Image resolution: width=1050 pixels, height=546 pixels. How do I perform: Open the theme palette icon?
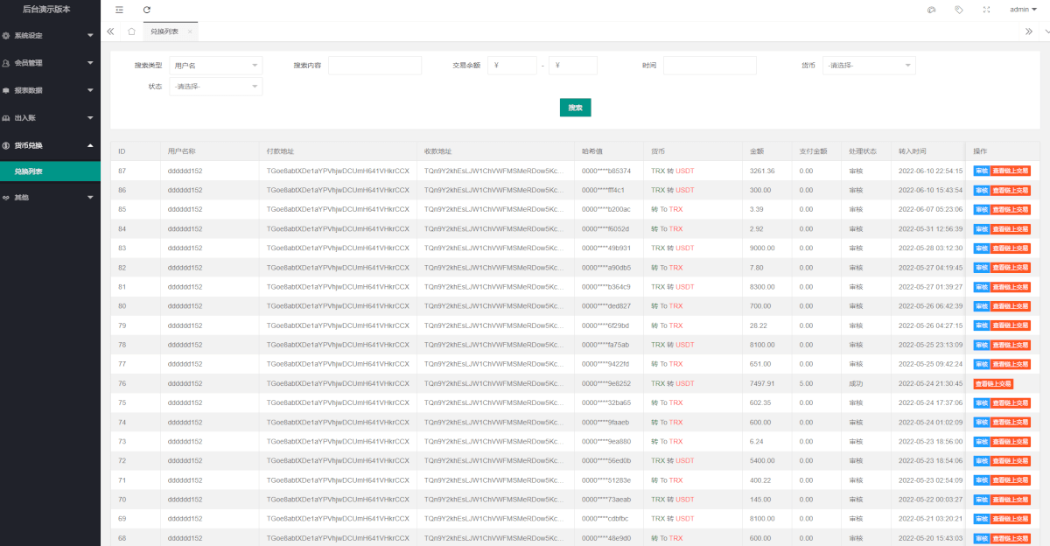932,10
